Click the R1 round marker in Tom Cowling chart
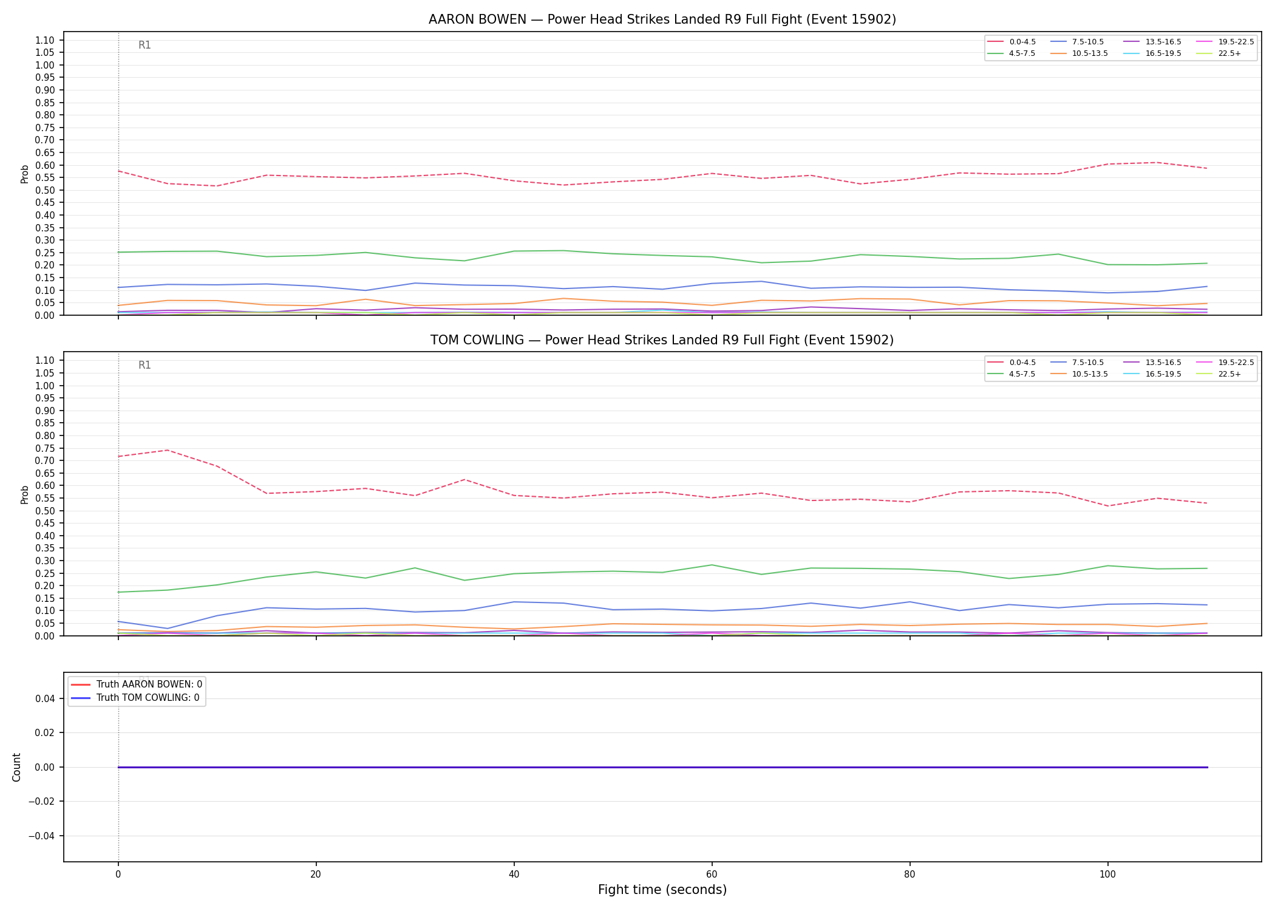 pos(144,365)
